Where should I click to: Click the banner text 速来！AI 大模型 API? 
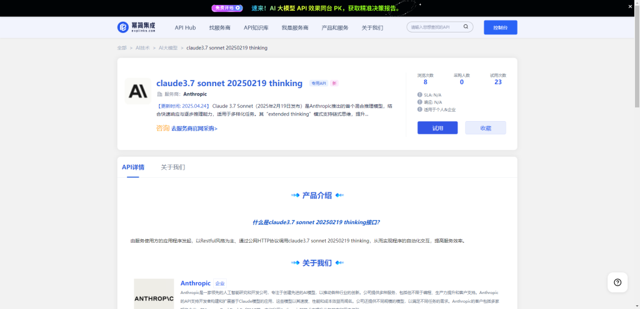click(x=325, y=7)
